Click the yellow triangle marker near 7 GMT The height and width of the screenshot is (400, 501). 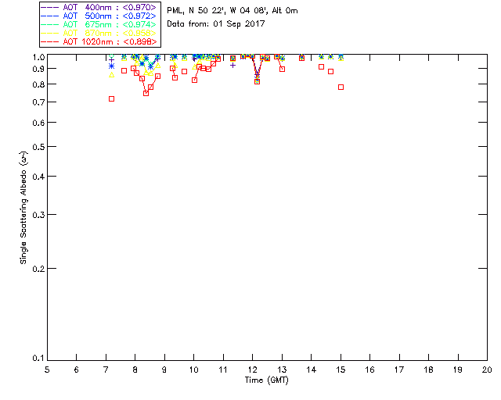(111, 75)
